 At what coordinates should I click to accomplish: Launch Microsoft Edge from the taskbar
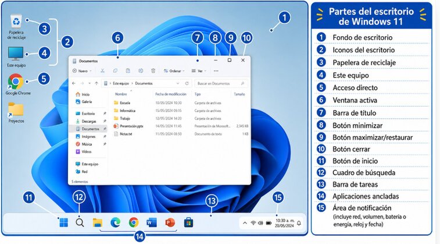click(115, 222)
